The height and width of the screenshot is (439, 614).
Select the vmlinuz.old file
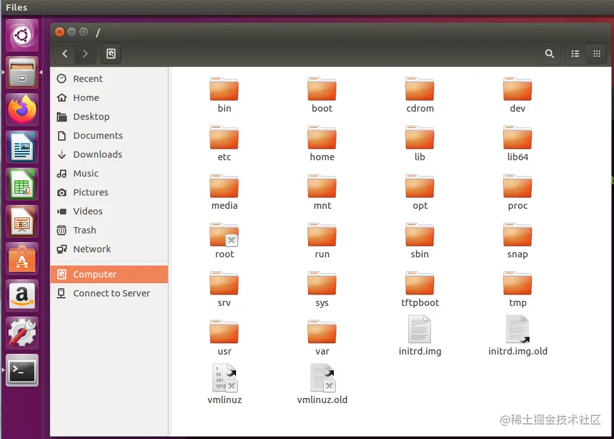tap(322, 384)
